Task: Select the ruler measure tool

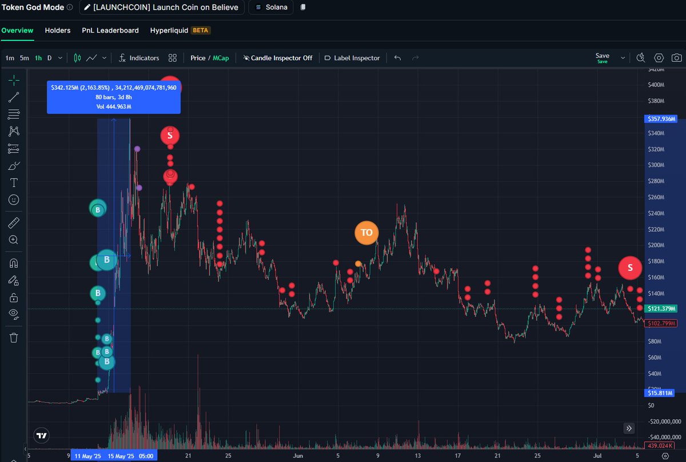Action: click(x=14, y=222)
